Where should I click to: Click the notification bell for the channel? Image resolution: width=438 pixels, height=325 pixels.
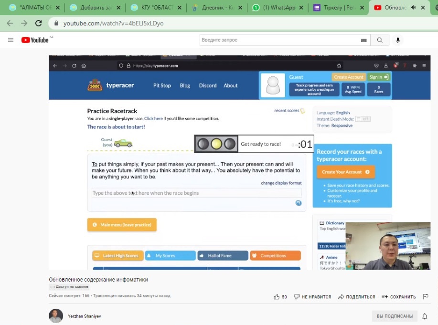click(x=425, y=316)
